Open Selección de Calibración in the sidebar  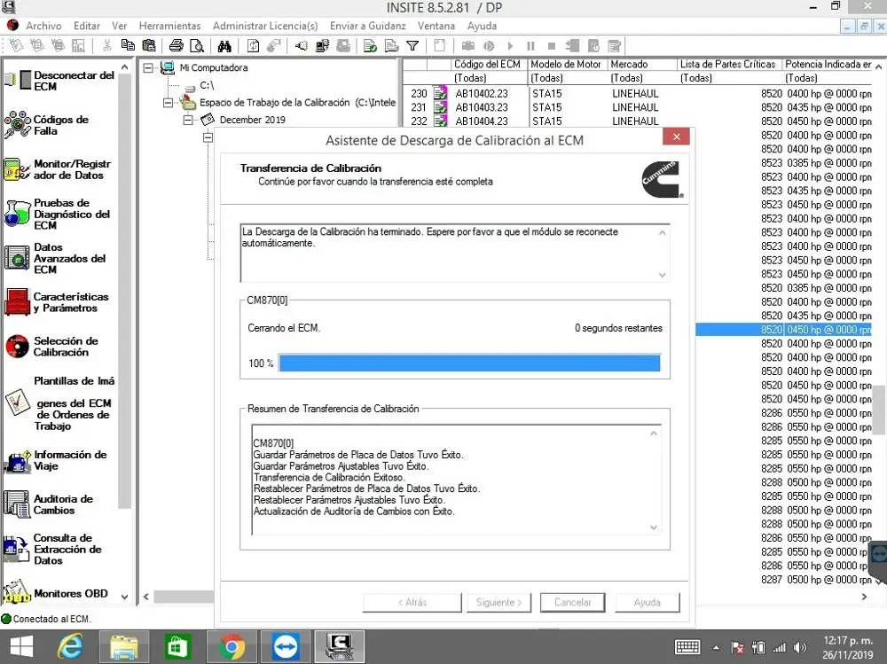point(52,346)
